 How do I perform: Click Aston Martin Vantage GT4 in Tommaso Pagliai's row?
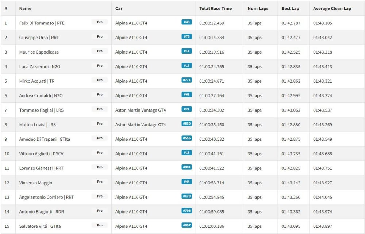click(141, 110)
